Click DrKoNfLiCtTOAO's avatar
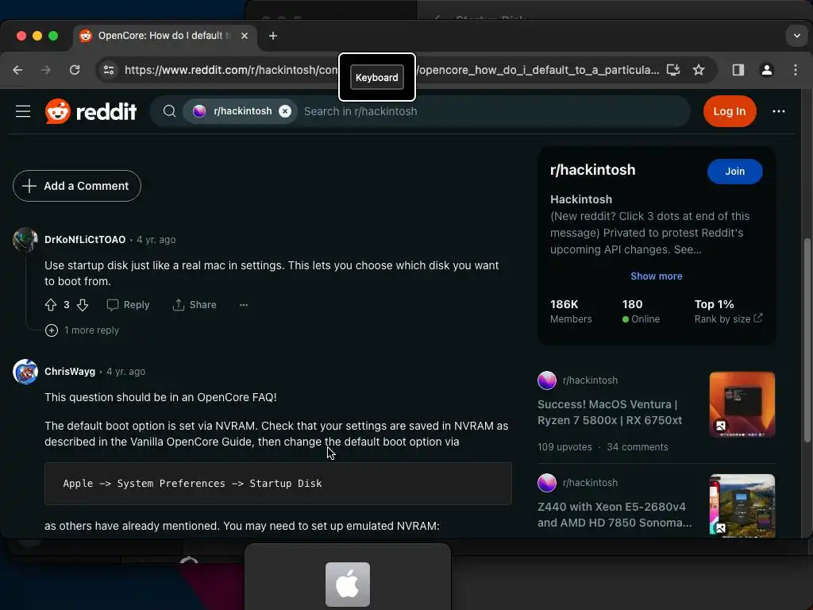This screenshot has width=813, height=610. click(25, 240)
